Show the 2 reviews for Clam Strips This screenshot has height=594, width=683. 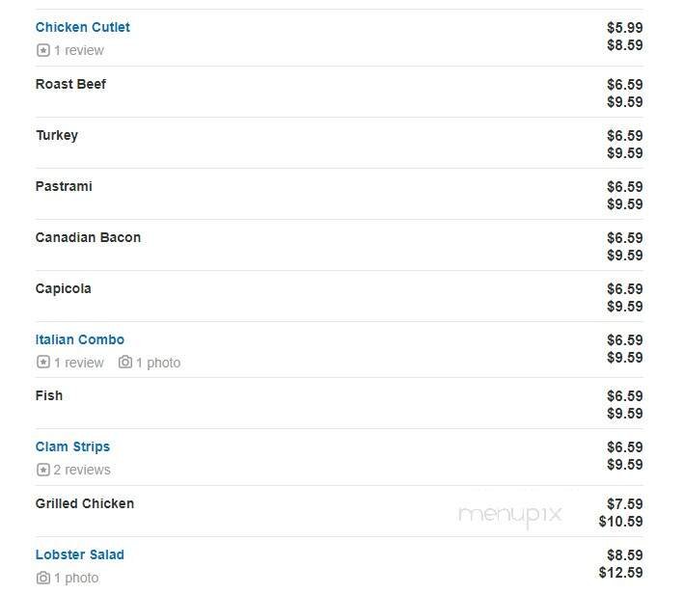coord(82,470)
